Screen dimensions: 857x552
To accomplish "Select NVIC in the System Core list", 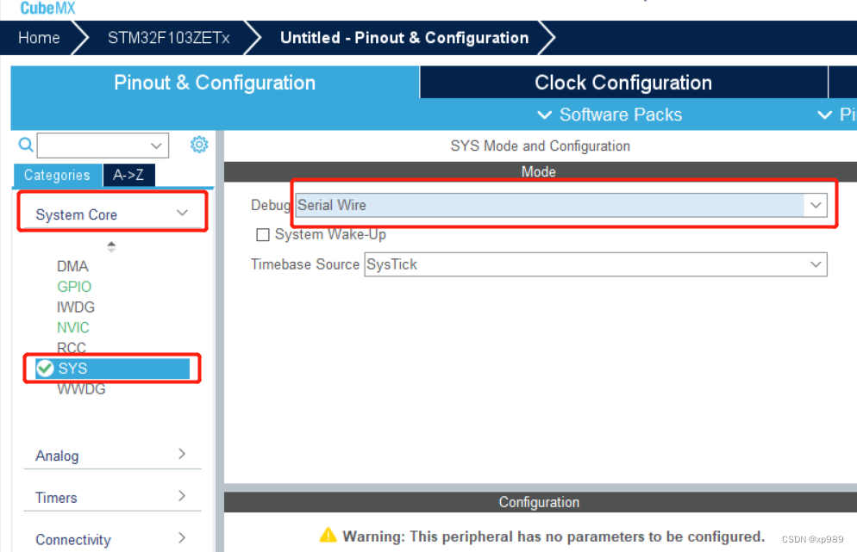I will click(72, 327).
